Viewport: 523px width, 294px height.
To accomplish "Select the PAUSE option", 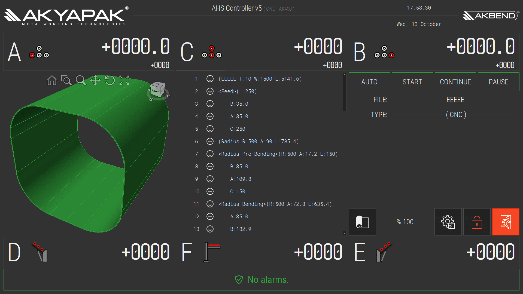I will tap(498, 82).
